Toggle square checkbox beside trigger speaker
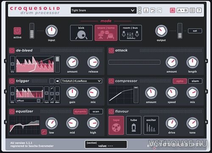The image size is (212, 153). pos(52,81)
